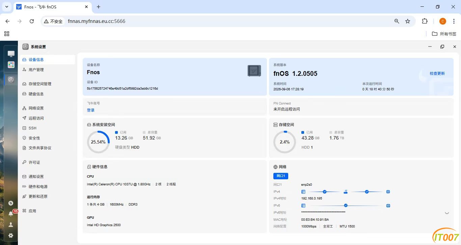The height and width of the screenshot is (245, 461).
Task: Click the IPv4 address 192.168.0.195
Action: click(x=311, y=198)
